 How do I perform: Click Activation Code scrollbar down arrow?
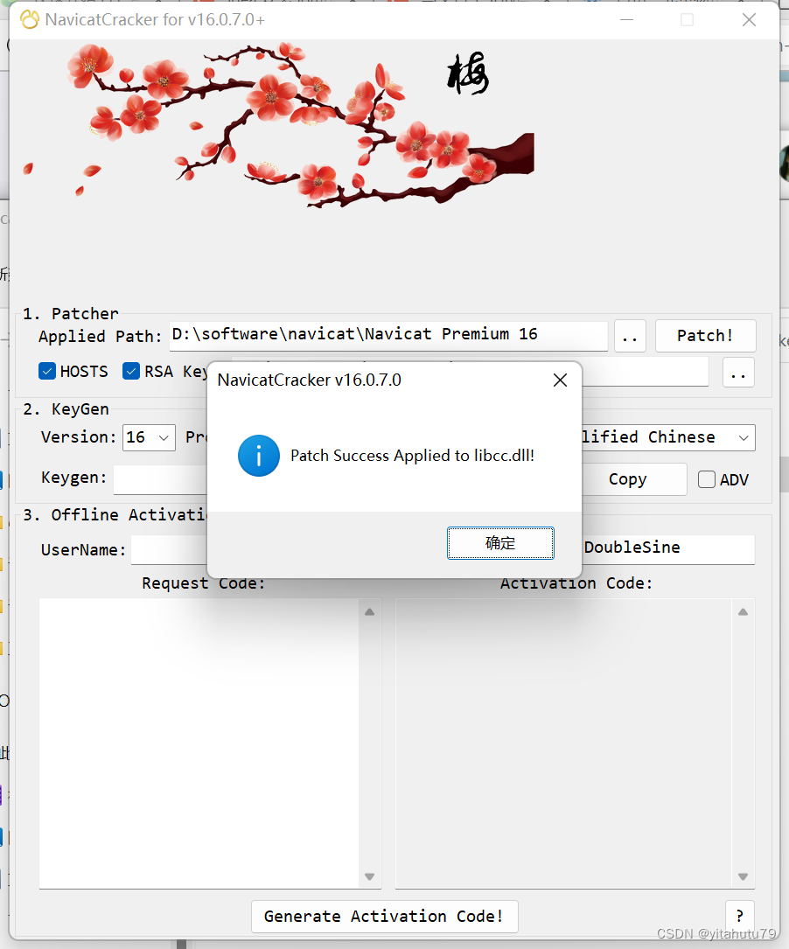click(x=743, y=876)
